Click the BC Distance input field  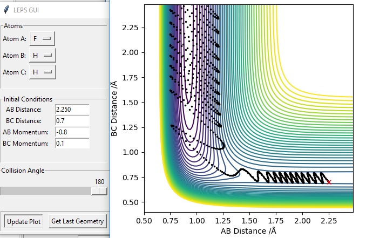pos(72,121)
